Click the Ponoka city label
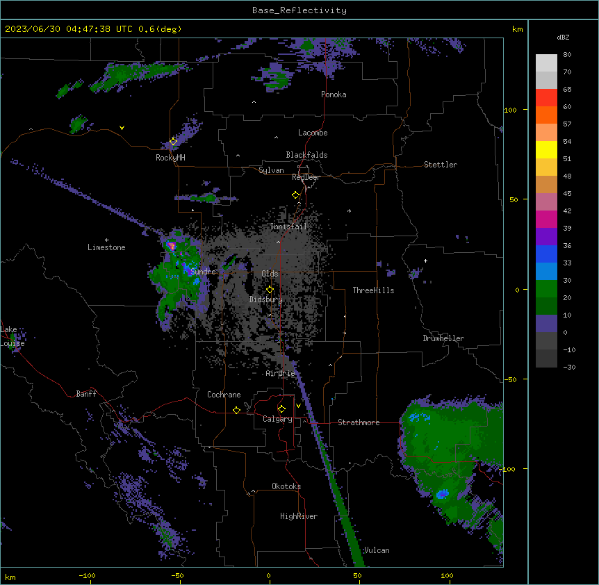The width and height of the screenshot is (599, 585). [334, 94]
